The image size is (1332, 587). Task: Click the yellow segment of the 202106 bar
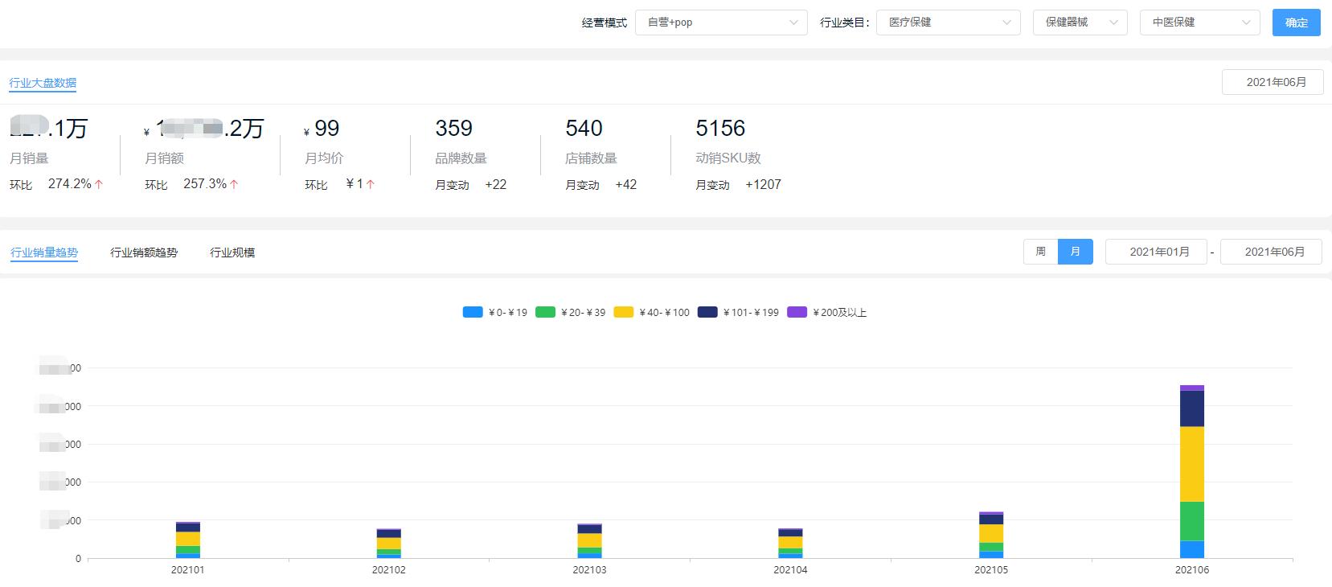point(1192,464)
